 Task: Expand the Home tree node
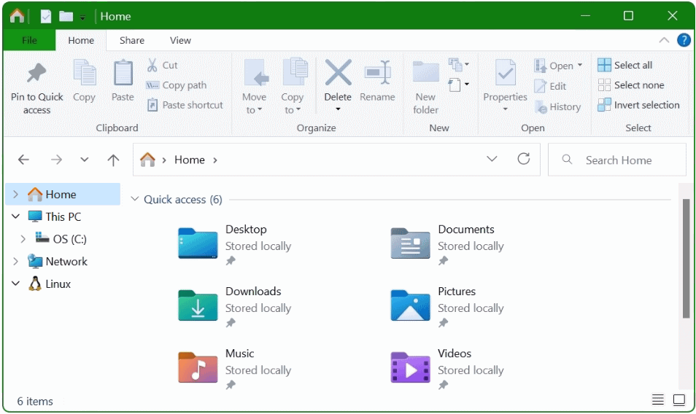[x=15, y=194]
